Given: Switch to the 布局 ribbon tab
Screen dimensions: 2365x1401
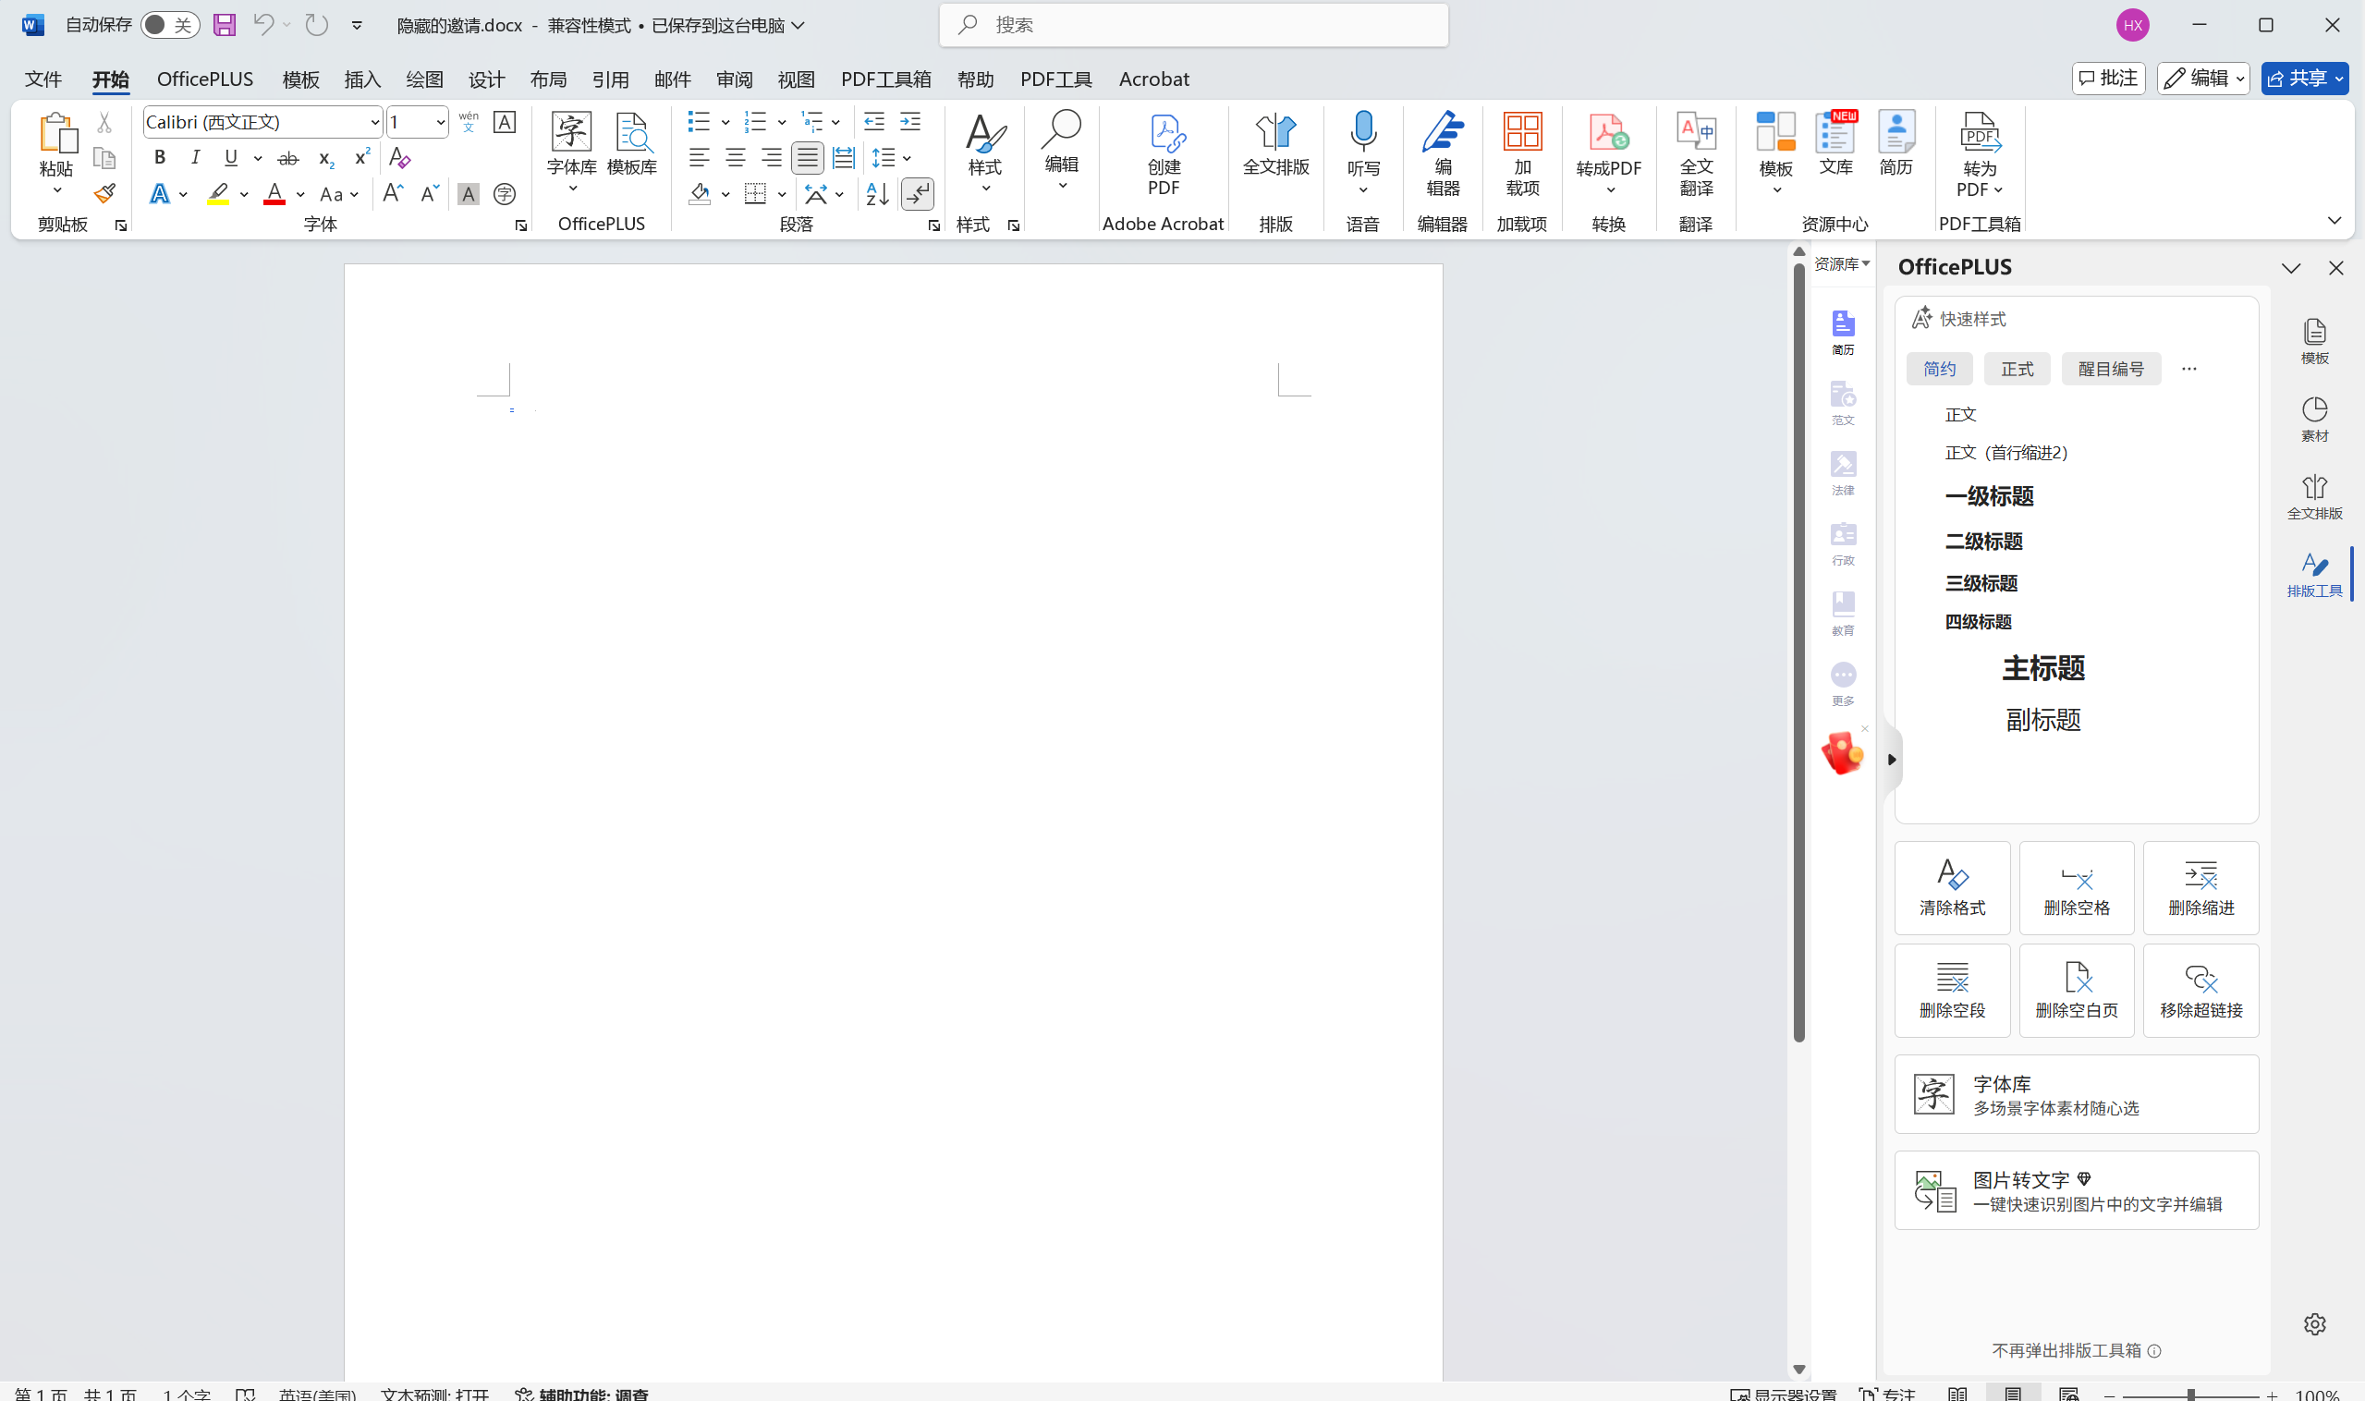Looking at the screenshot, I should click(x=549, y=79).
